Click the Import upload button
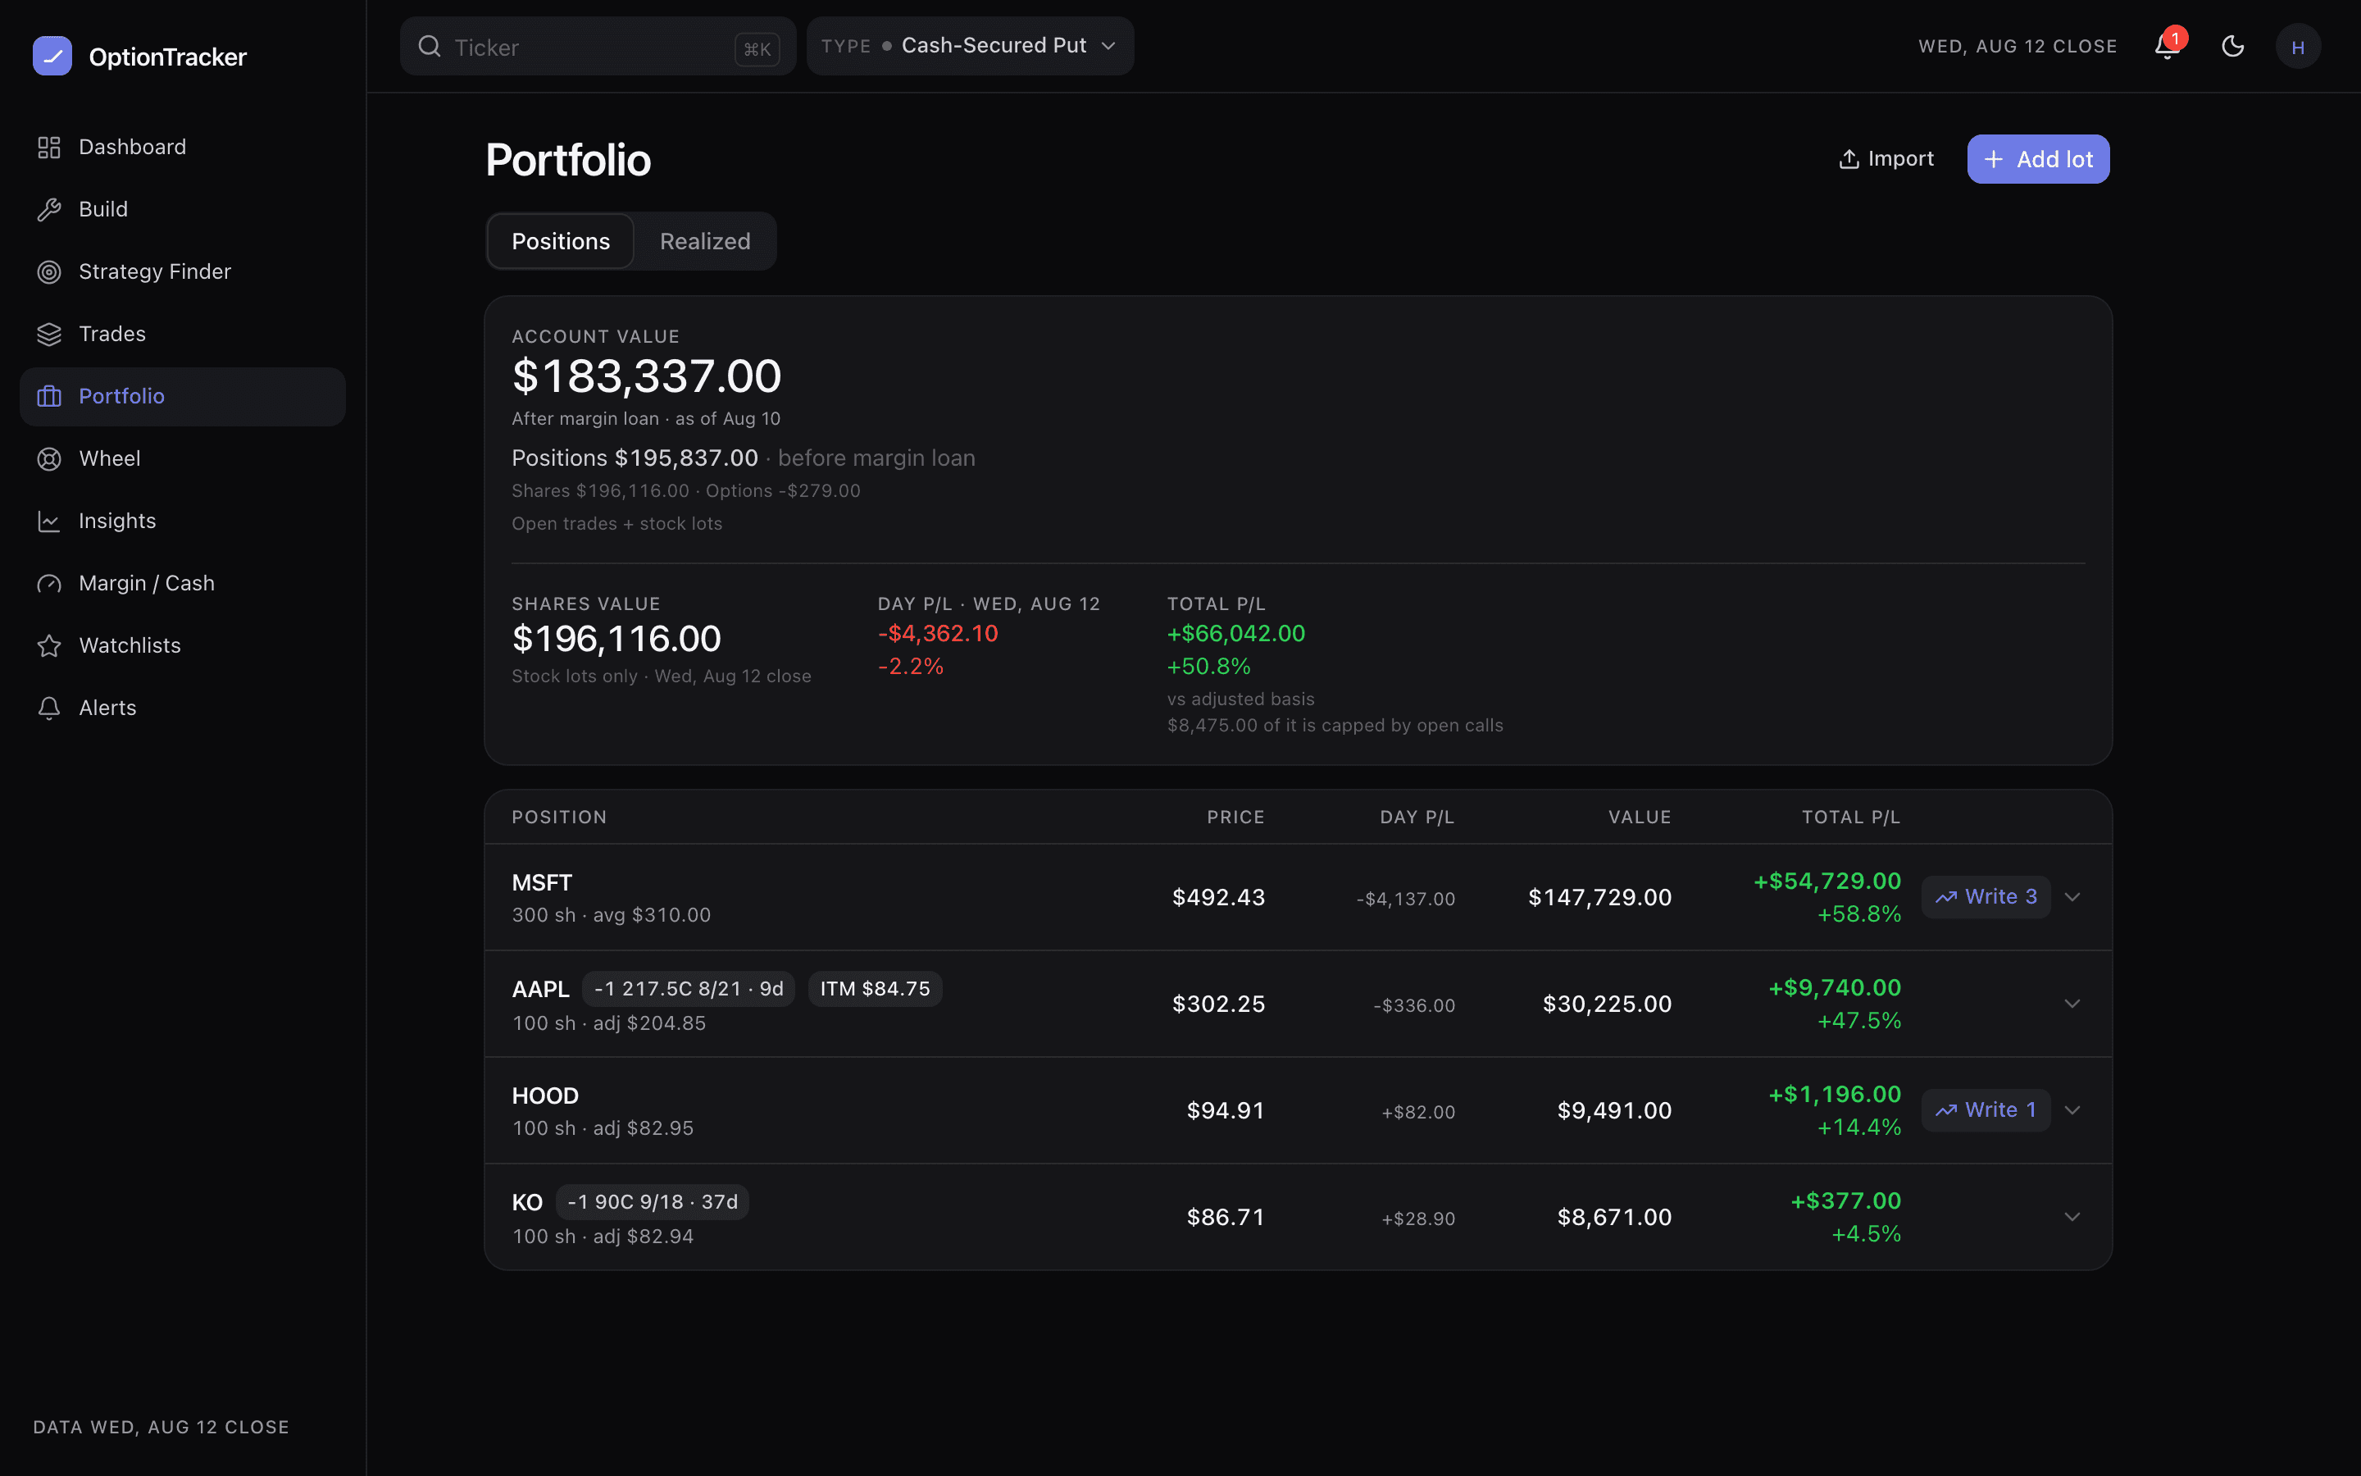Image resolution: width=2361 pixels, height=1476 pixels. click(x=1886, y=159)
